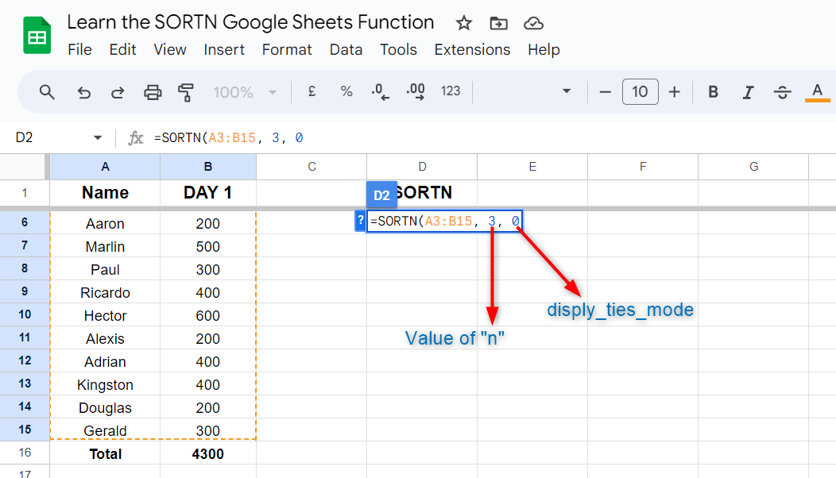Toggle italic formatting
Screen dimensions: 836x478
click(x=748, y=92)
